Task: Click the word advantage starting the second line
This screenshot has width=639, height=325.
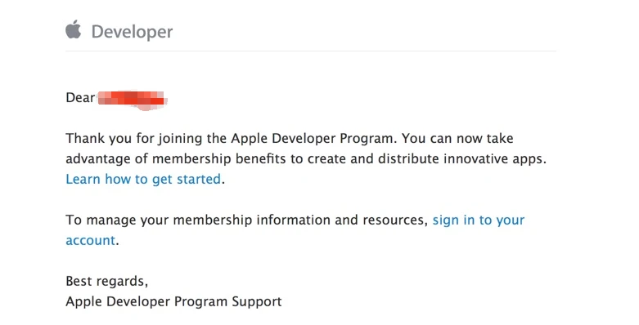Action: [x=98, y=158]
